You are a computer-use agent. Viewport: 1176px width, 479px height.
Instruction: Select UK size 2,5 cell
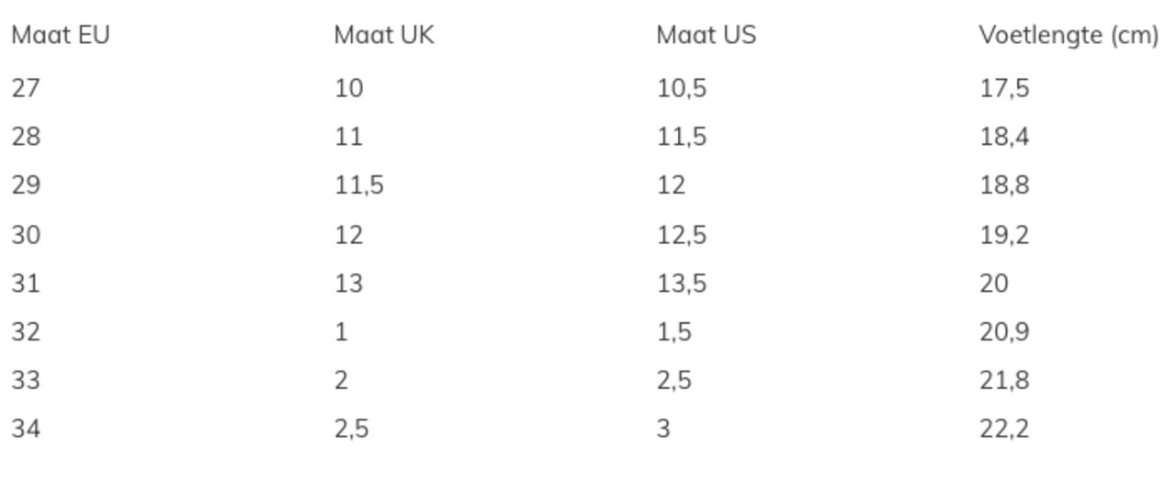pyautogui.click(x=352, y=428)
